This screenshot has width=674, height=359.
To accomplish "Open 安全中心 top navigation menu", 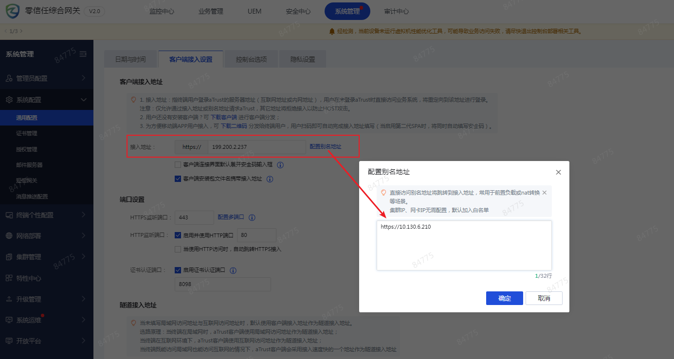I will pyautogui.click(x=298, y=11).
